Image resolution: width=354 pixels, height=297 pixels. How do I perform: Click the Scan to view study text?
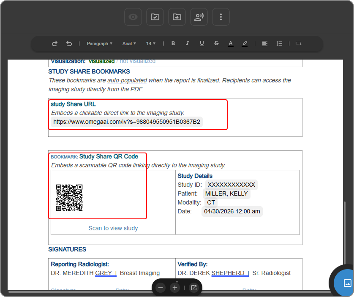click(113, 228)
